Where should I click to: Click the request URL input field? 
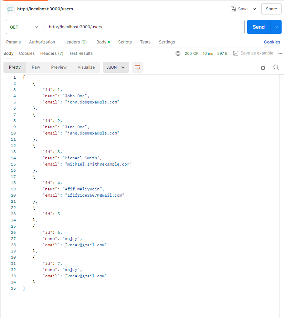(145, 27)
